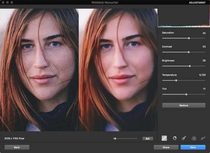Screen dimensions: 210x153
Task: Save the retouched photo
Action: [193, 147]
